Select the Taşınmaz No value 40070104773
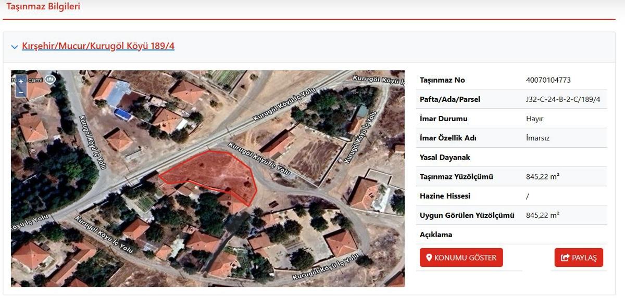 [x=548, y=80]
